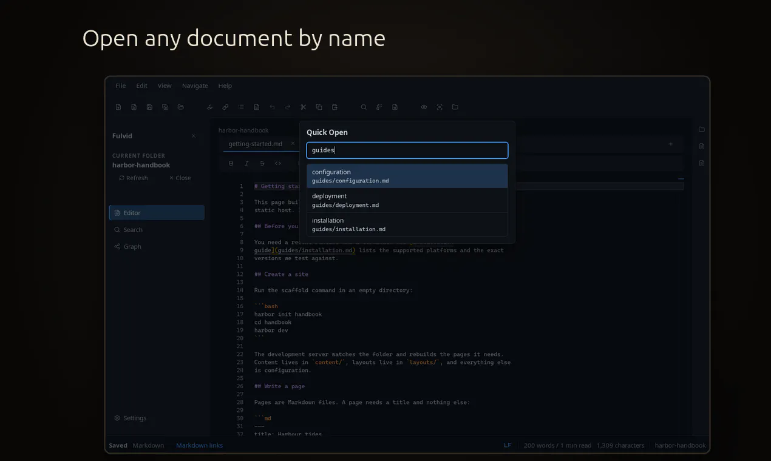Open the File menu
This screenshot has height=461, width=771.
click(x=121, y=86)
